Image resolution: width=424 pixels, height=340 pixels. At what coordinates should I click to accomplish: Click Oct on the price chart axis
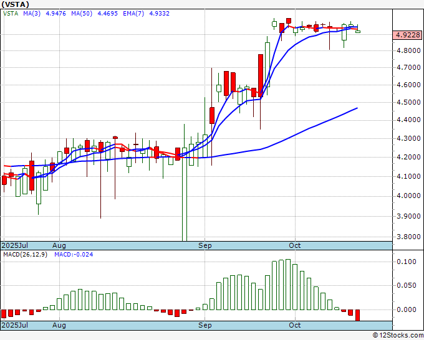click(x=295, y=245)
